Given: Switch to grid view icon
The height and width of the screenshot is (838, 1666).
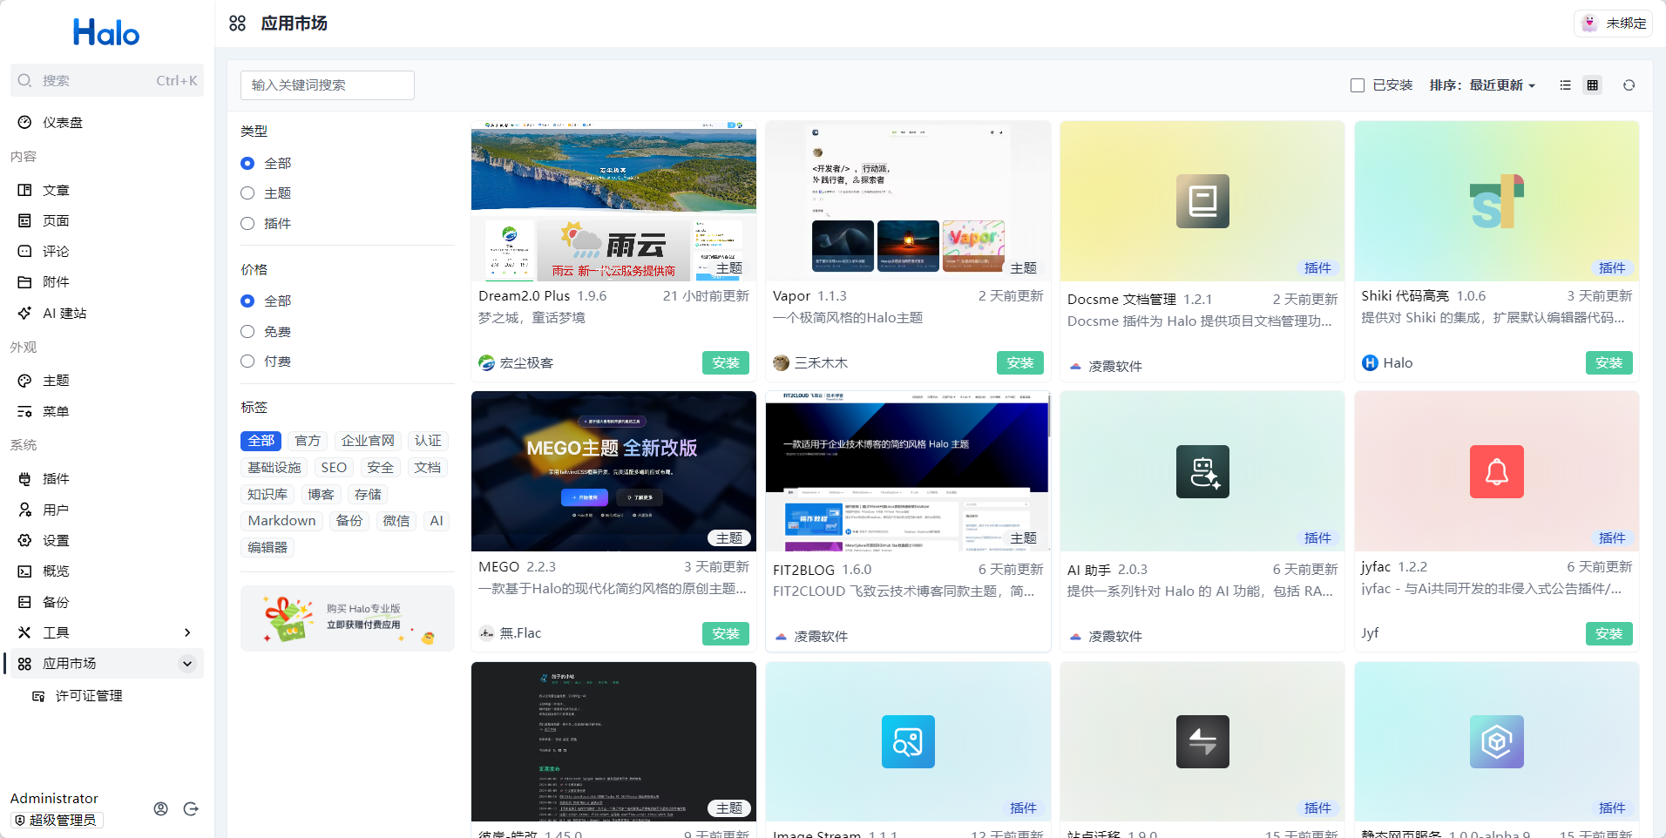Looking at the screenshot, I should [x=1593, y=85].
